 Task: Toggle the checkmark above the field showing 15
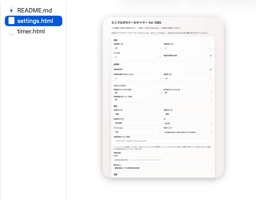[x=211, y=70]
